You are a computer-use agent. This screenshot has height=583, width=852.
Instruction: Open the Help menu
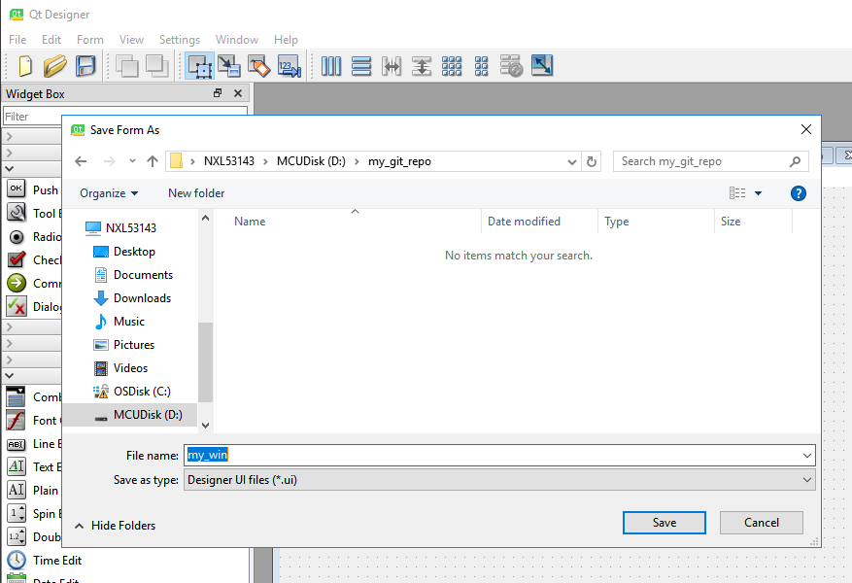(x=286, y=40)
